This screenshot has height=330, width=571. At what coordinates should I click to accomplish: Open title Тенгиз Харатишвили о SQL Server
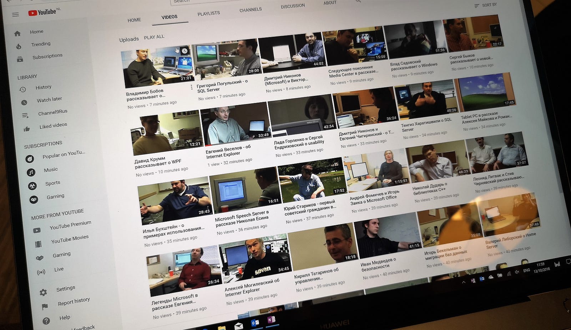pos(426,125)
